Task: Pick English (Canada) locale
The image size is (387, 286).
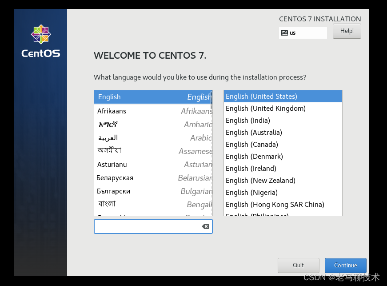Action: coord(283,145)
